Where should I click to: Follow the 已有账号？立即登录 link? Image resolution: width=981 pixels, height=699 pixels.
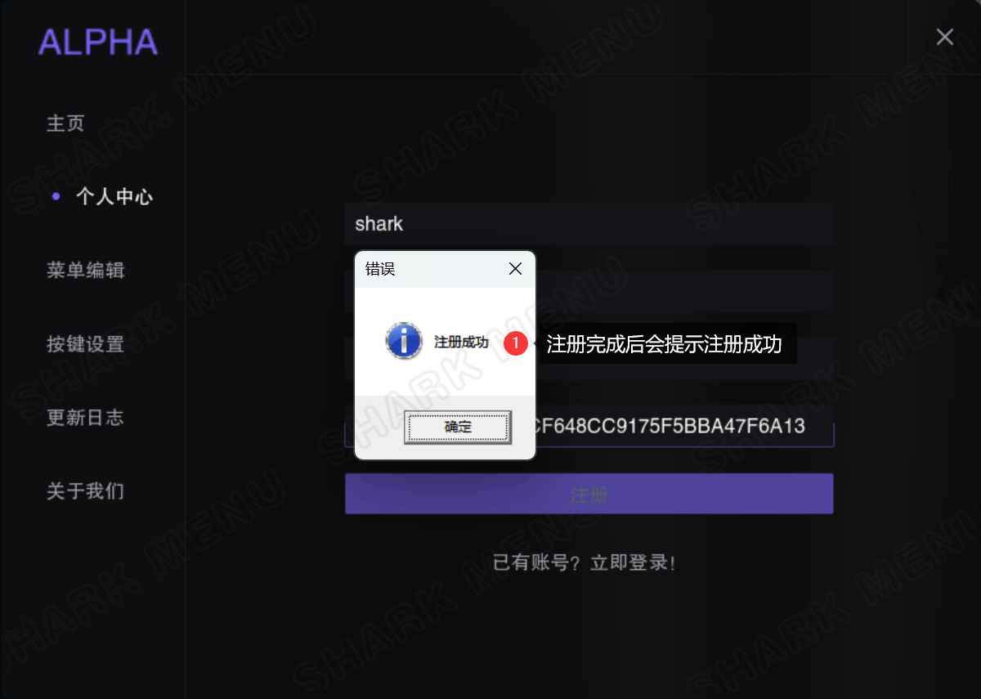coord(585,563)
